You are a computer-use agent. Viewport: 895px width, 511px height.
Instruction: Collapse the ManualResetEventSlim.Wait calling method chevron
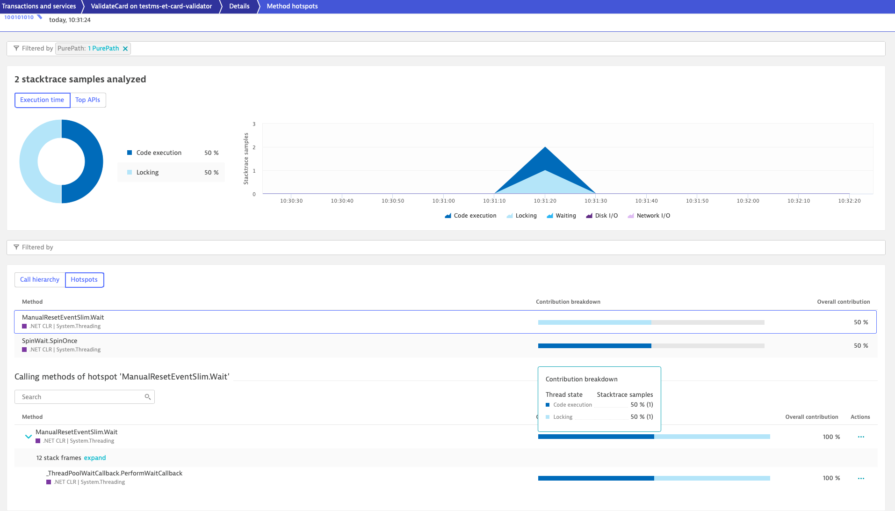pyautogui.click(x=28, y=437)
